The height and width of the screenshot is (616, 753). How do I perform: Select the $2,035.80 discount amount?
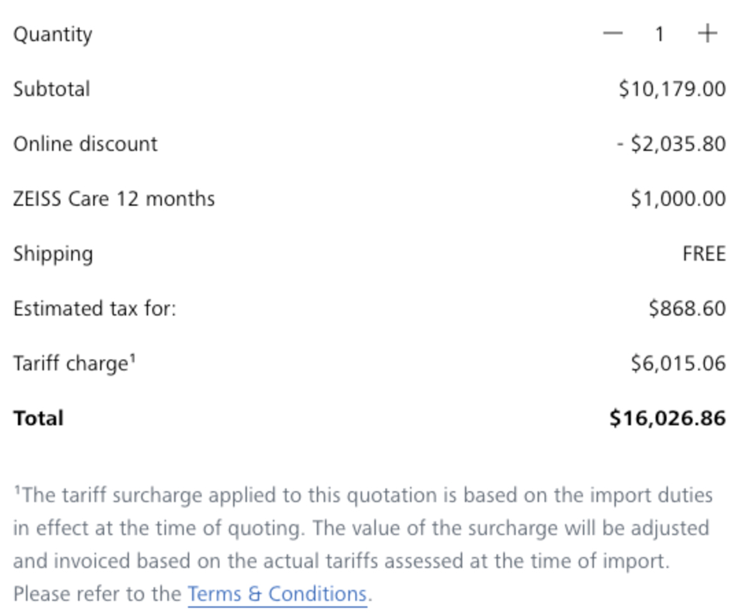click(x=671, y=144)
